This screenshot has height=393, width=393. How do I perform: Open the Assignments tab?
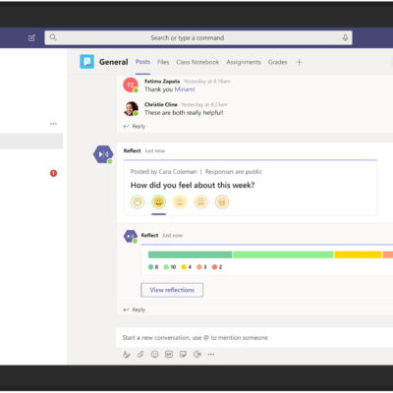[x=244, y=62]
